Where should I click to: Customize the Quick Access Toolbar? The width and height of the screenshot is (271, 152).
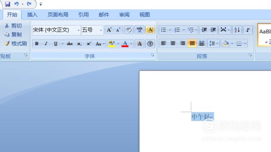pos(41,4)
